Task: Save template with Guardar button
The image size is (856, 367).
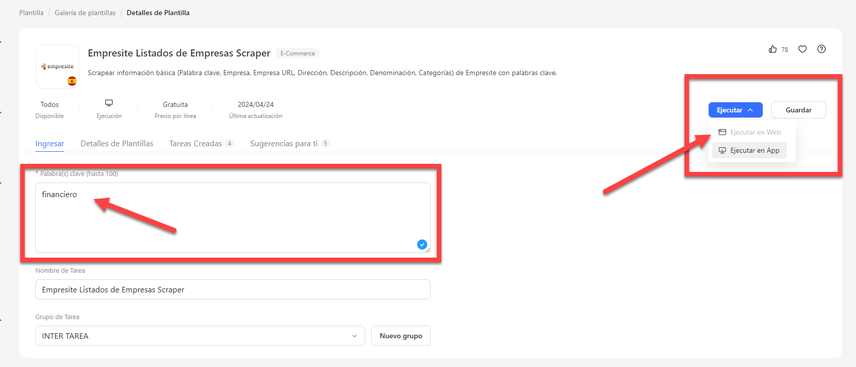Action: (798, 110)
